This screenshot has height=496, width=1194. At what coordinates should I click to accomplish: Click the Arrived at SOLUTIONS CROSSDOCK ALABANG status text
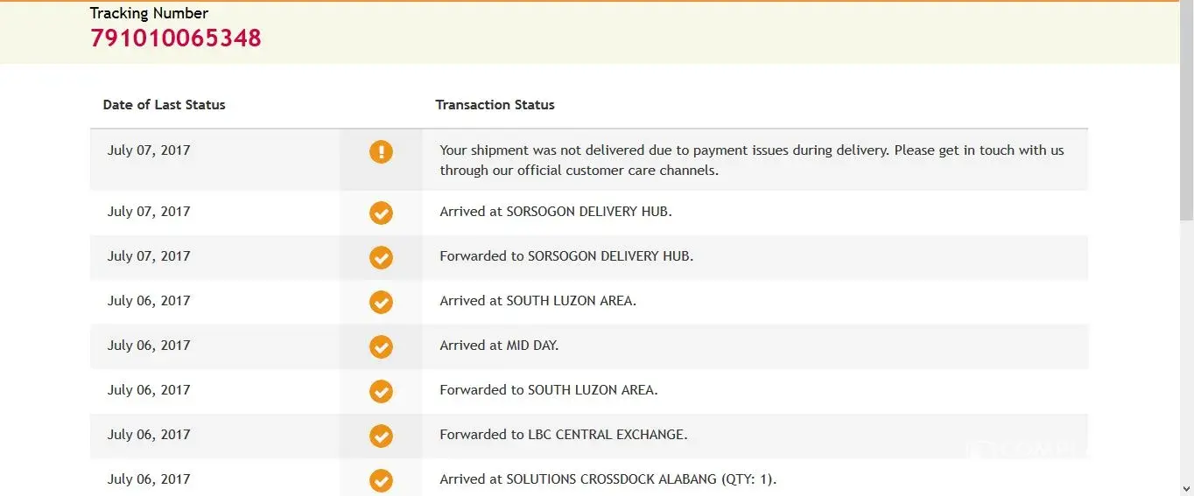tap(608, 479)
